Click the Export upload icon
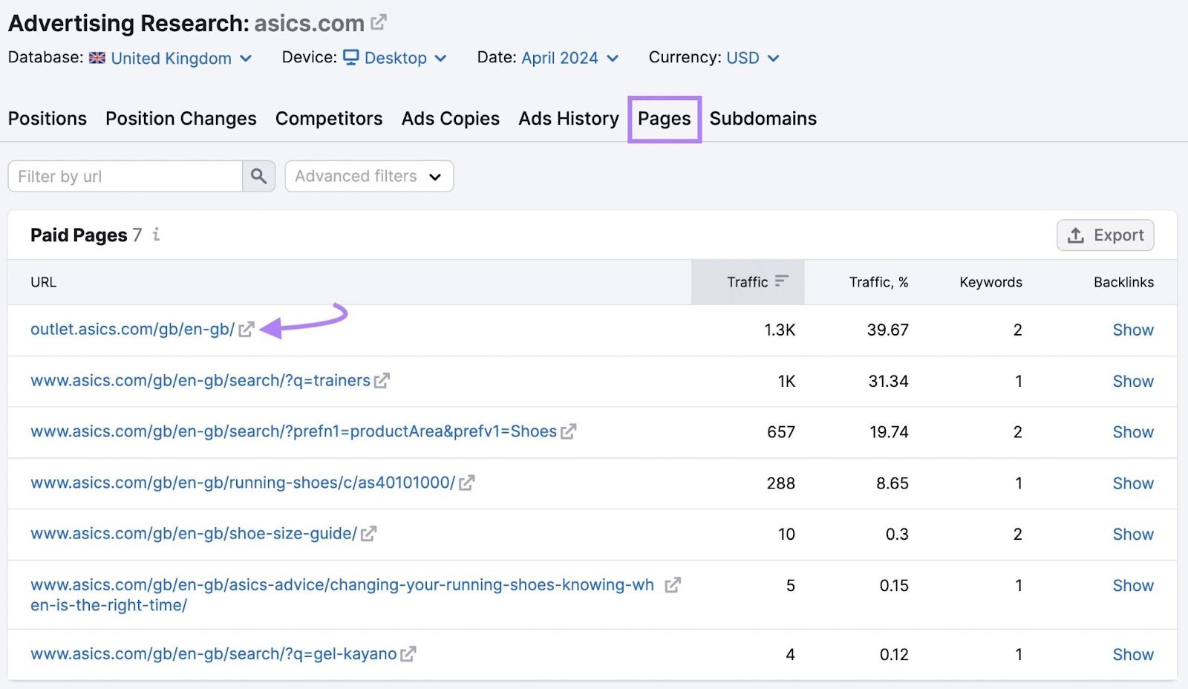The width and height of the screenshot is (1188, 689). click(x=1074, y=235)
